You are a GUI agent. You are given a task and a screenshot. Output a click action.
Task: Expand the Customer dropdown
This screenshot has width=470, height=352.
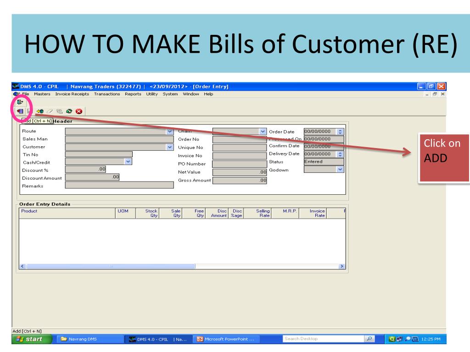pyautogui.click(x=170, y=147)
